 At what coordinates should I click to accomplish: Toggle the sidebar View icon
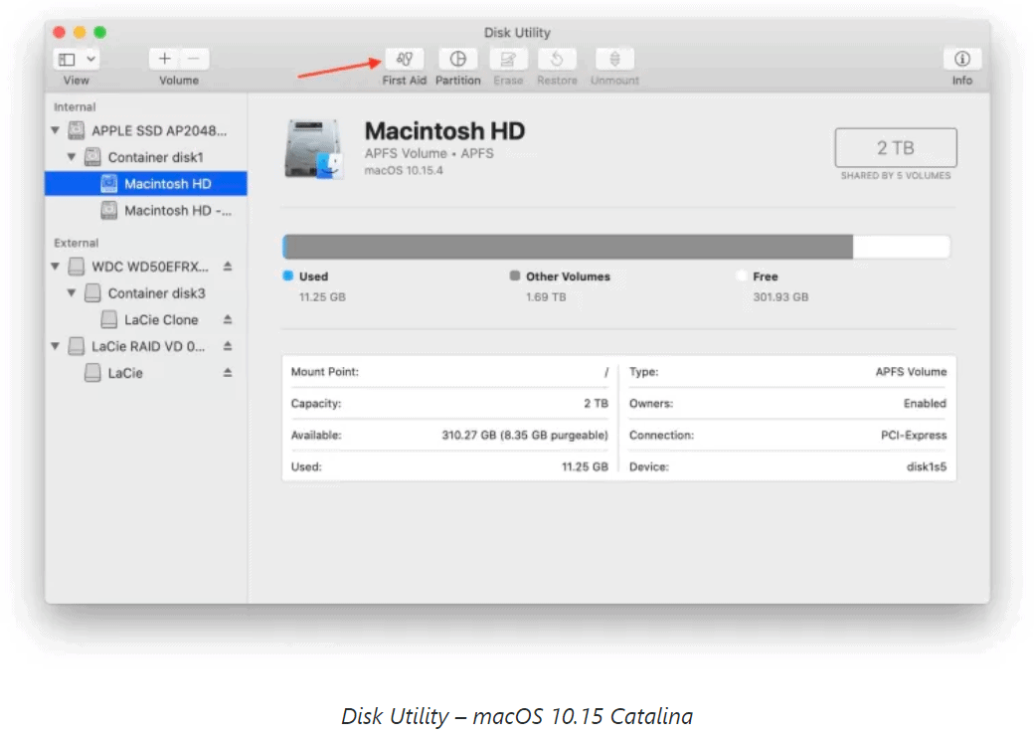68,60
